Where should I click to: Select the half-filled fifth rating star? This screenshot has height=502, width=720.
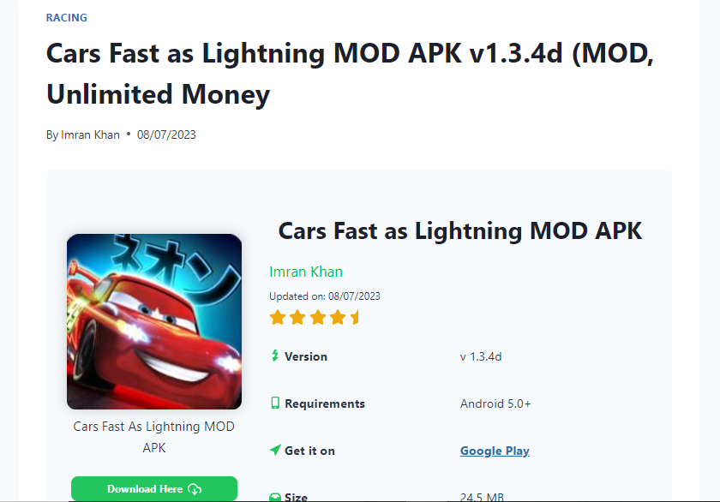point(353,317)
